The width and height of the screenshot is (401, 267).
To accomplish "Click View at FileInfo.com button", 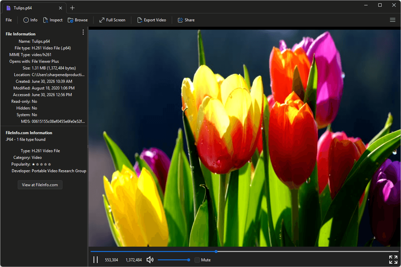I will click(x=40, y=185).
